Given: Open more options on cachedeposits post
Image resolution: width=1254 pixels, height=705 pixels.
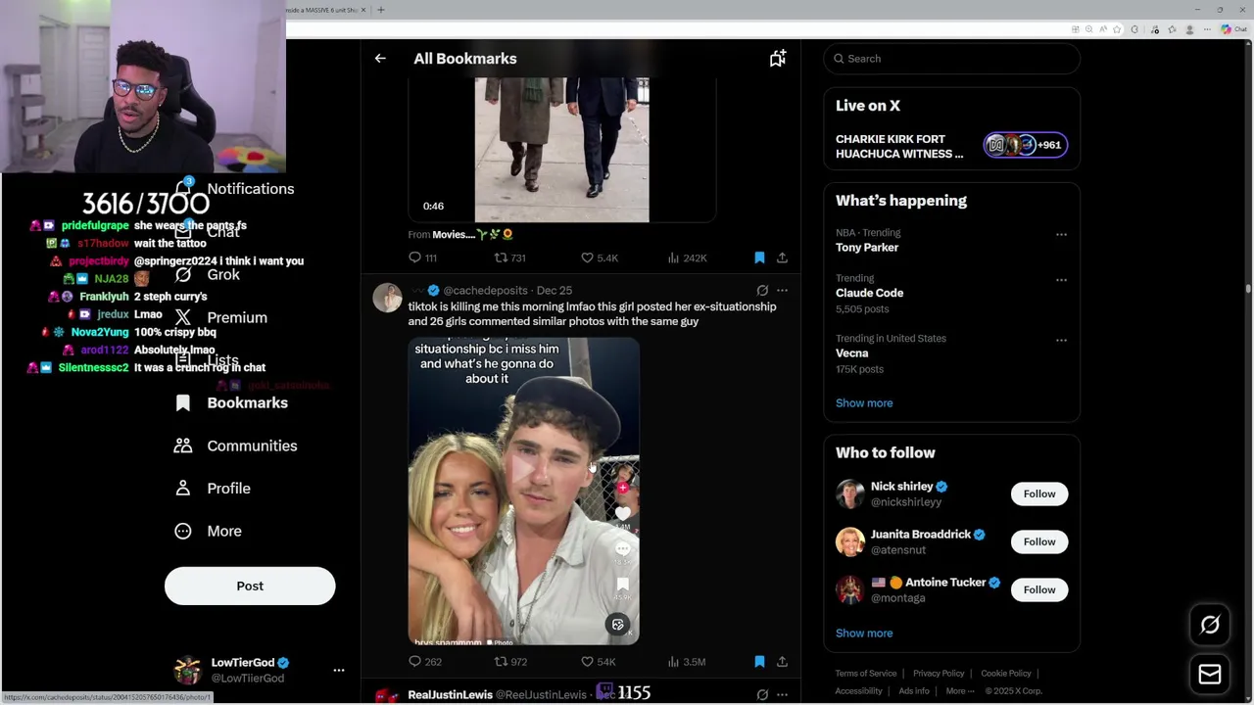Looking at the screenshot, I should point(782,290).
